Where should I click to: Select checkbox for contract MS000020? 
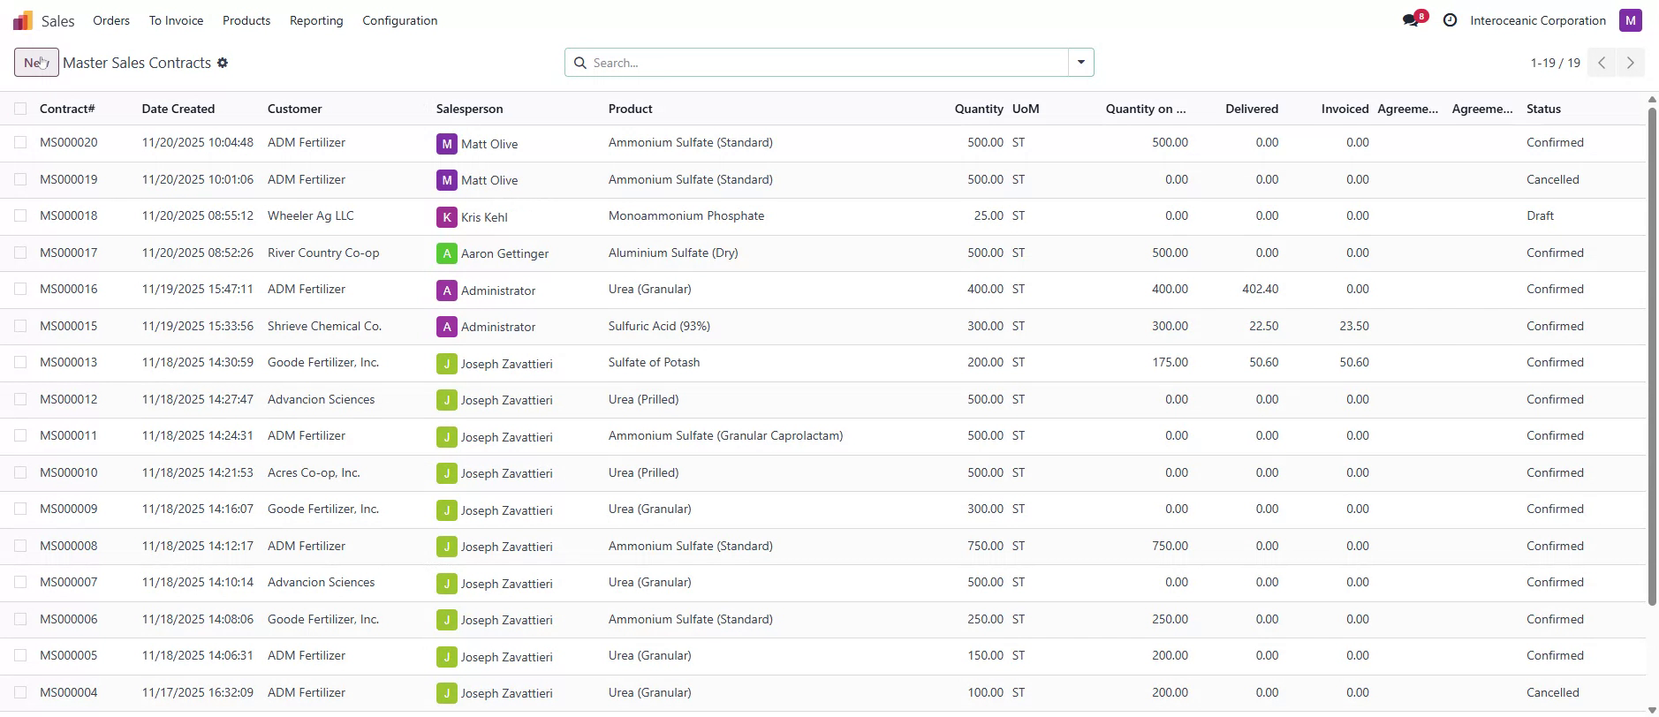click(x=20, y=142)
